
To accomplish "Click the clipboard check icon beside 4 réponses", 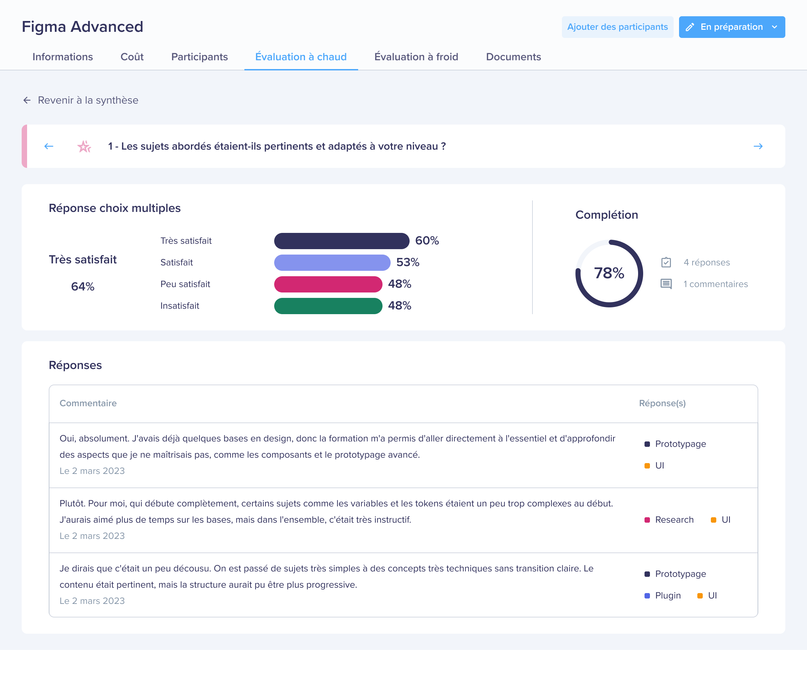I will click(x=666, y=262).
